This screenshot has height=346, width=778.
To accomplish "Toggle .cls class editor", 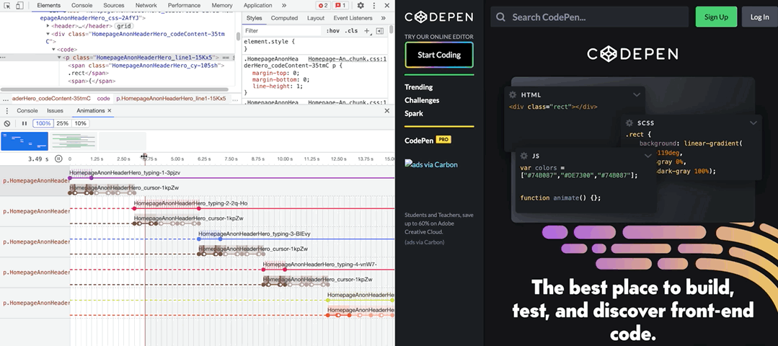I will click(351, 31).
